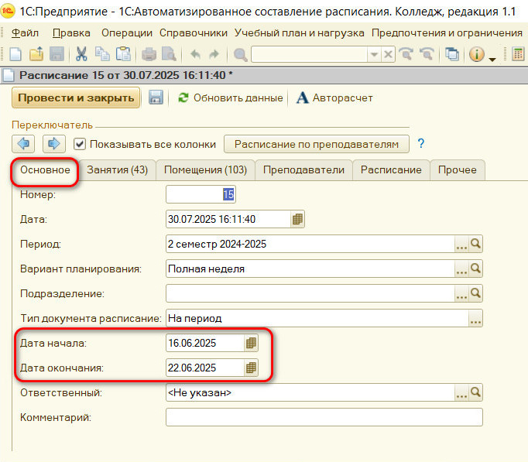Viewport: 528px width, 462px height.
Task: Click the Redo arrow icon
Action: (214, 54)
